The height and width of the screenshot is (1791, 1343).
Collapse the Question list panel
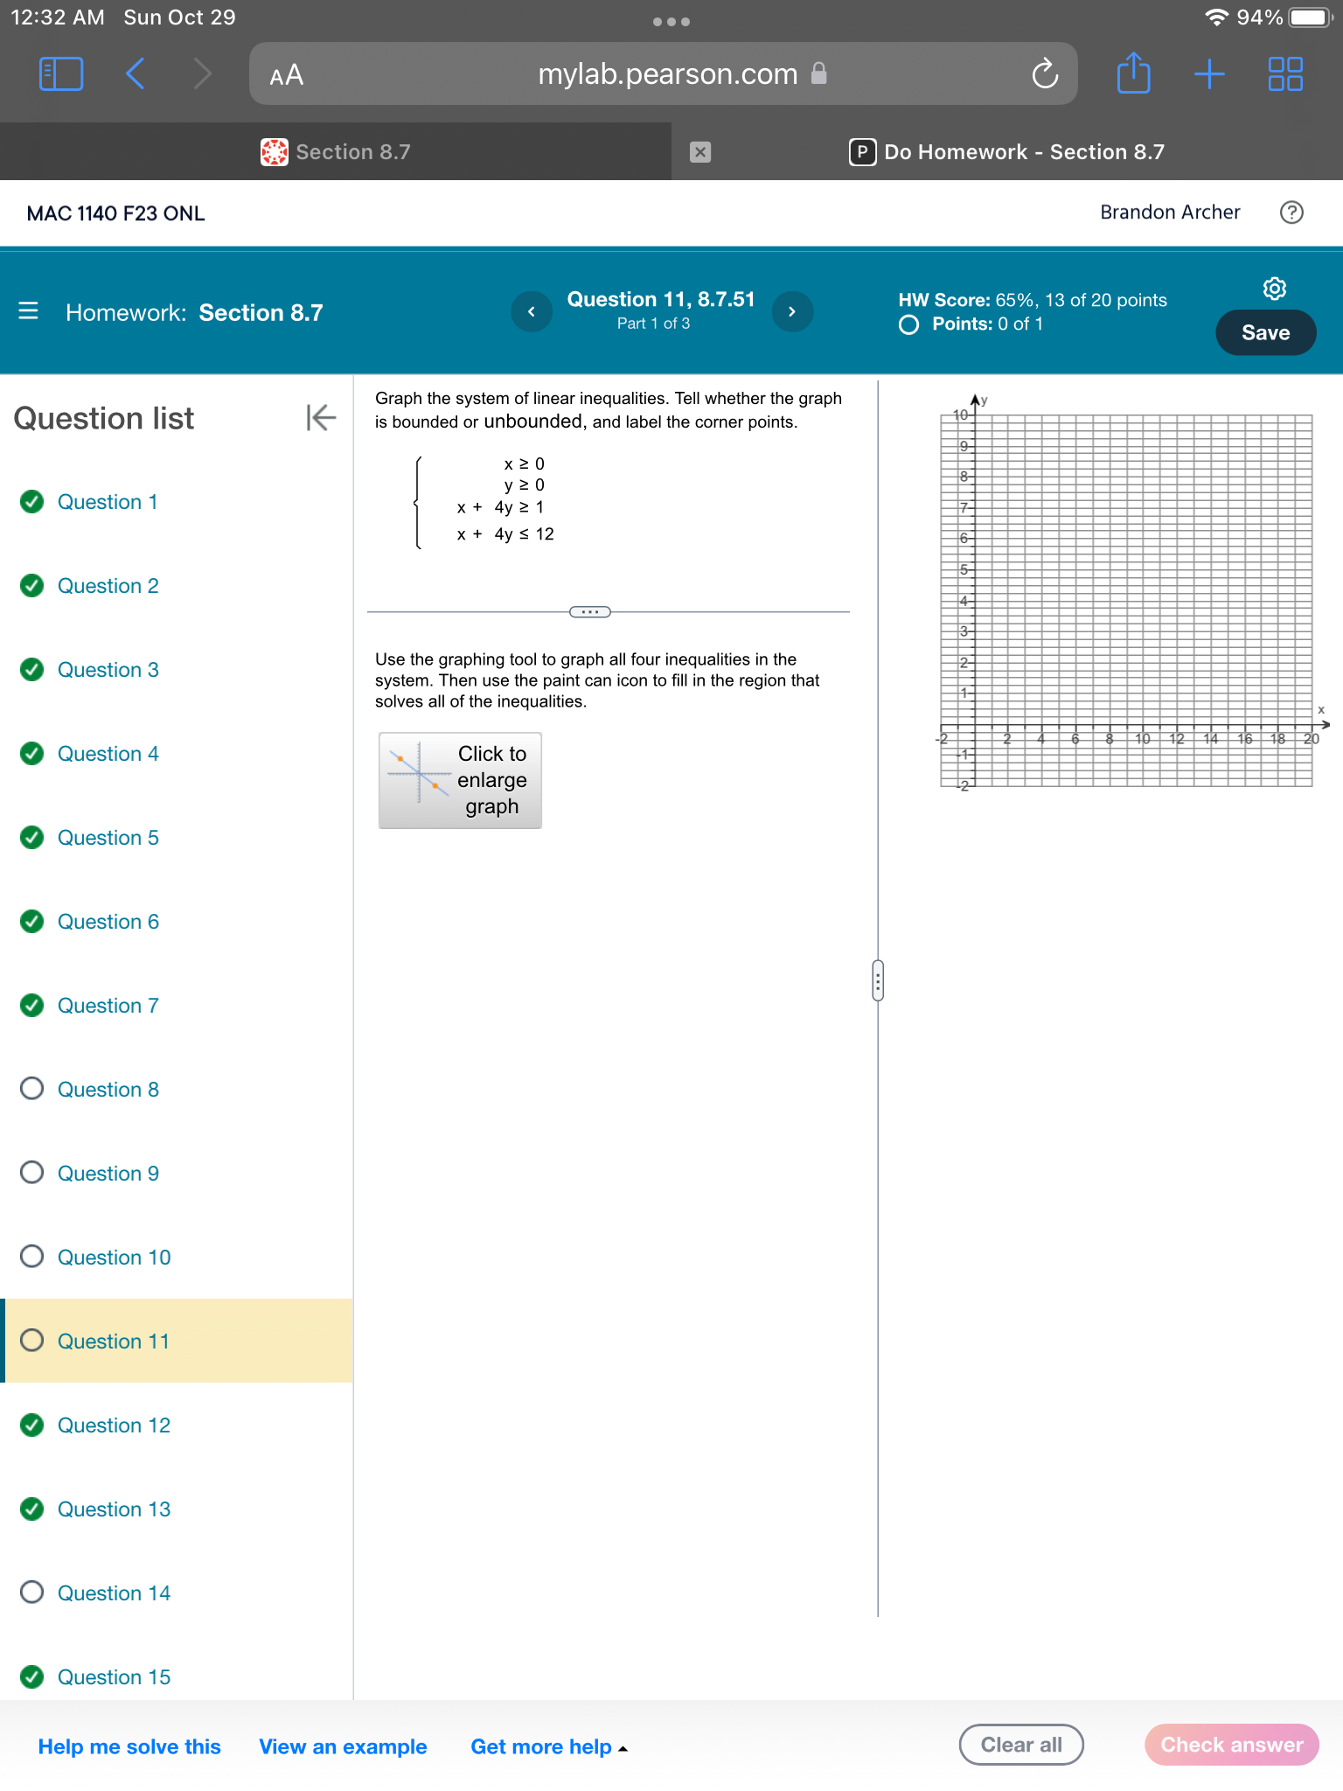pyautogui.click(x=321, y=418)
